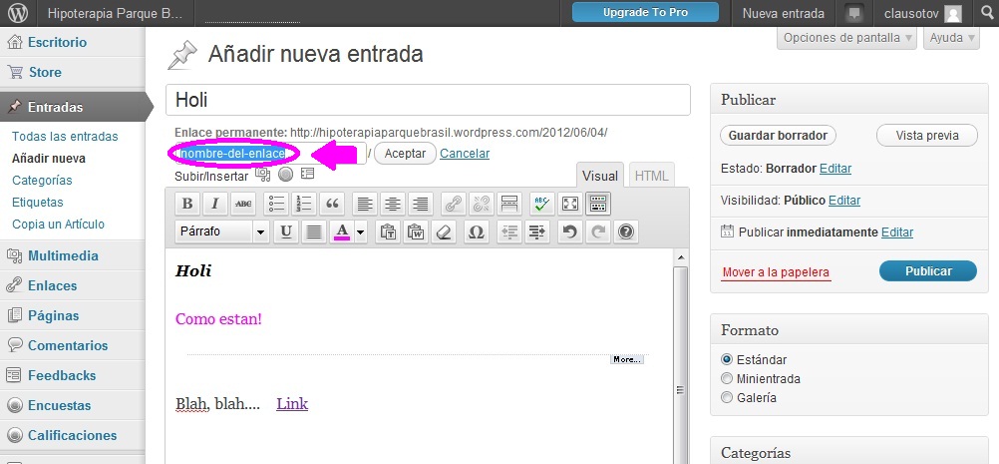Select Galería as post format
999x464 pixels.
pos(727,397)
